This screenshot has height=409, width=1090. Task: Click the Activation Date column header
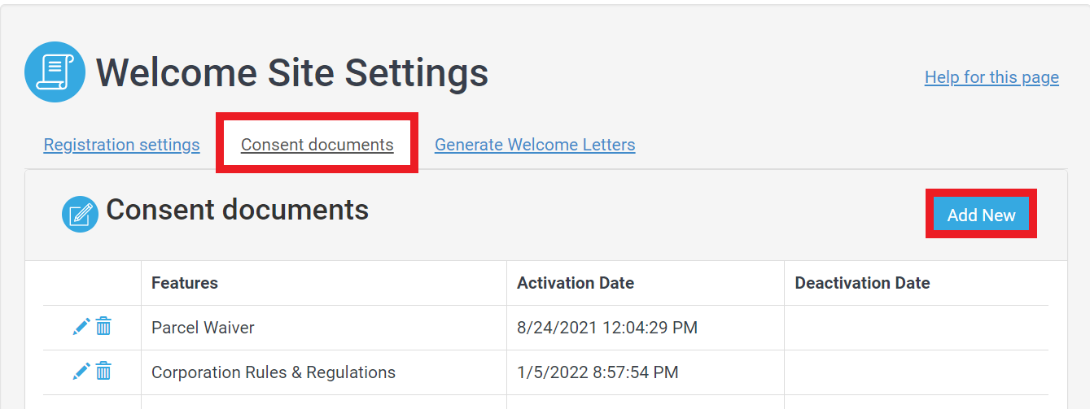[576, 283]
